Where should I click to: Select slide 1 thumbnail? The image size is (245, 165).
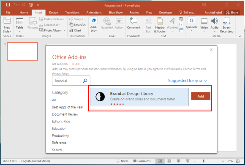(x=22, y=51)
